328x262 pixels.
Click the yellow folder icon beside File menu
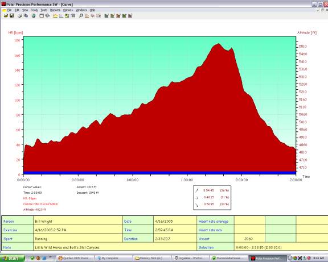point(4,10)
